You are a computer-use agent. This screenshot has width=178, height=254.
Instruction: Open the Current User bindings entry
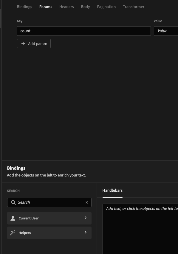pos(49,218)
